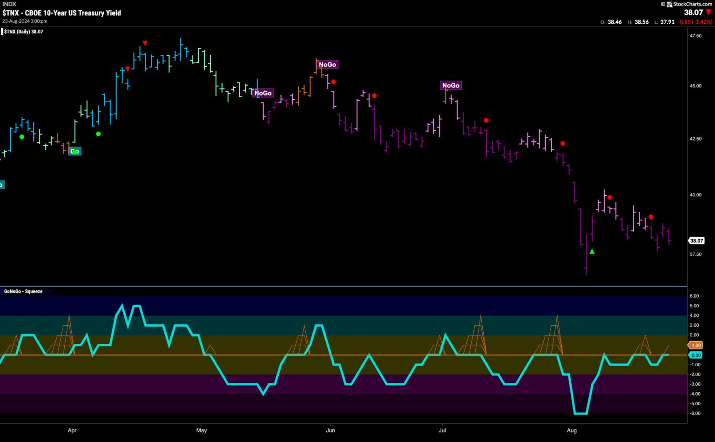715x442 pixels.
Task: Click the green up triangle near August low
Action: (592, 252)
